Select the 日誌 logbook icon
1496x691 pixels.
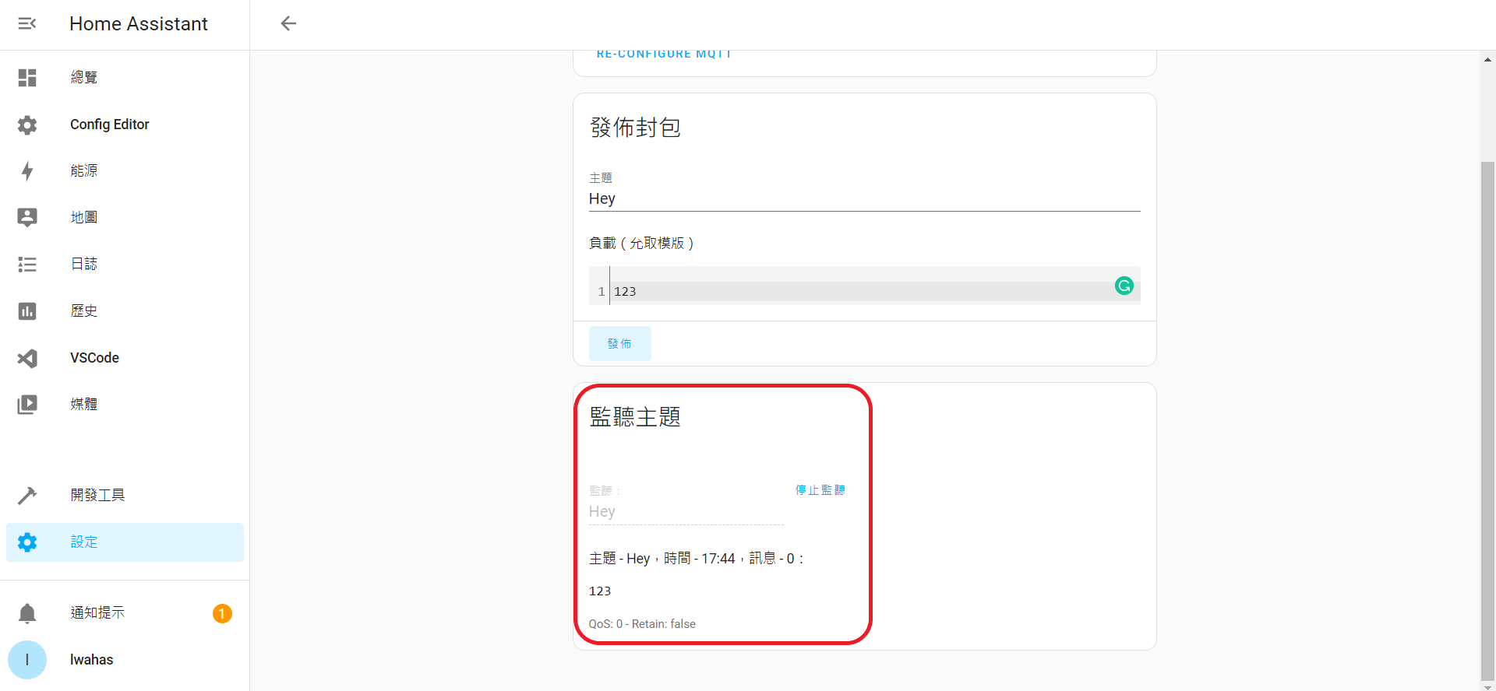tap(27, 265)
